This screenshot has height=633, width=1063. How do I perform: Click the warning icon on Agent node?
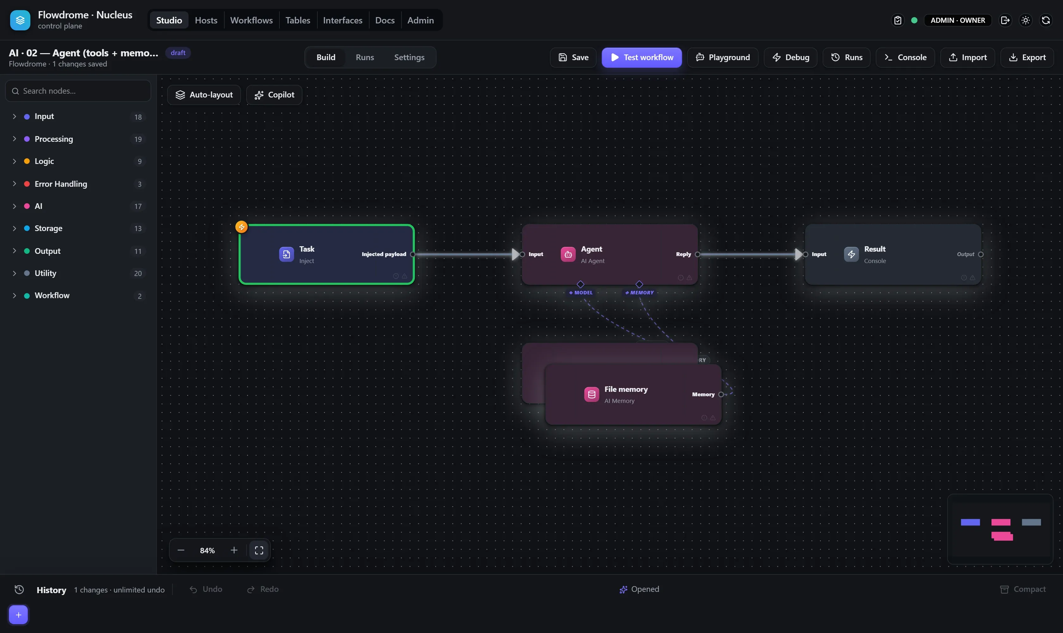pos(689,278)
